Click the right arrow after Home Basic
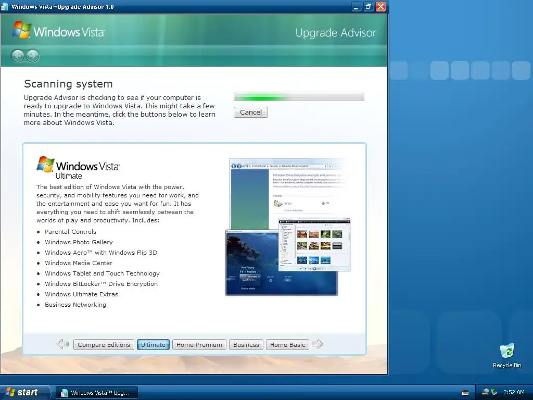 click(317, 344)
